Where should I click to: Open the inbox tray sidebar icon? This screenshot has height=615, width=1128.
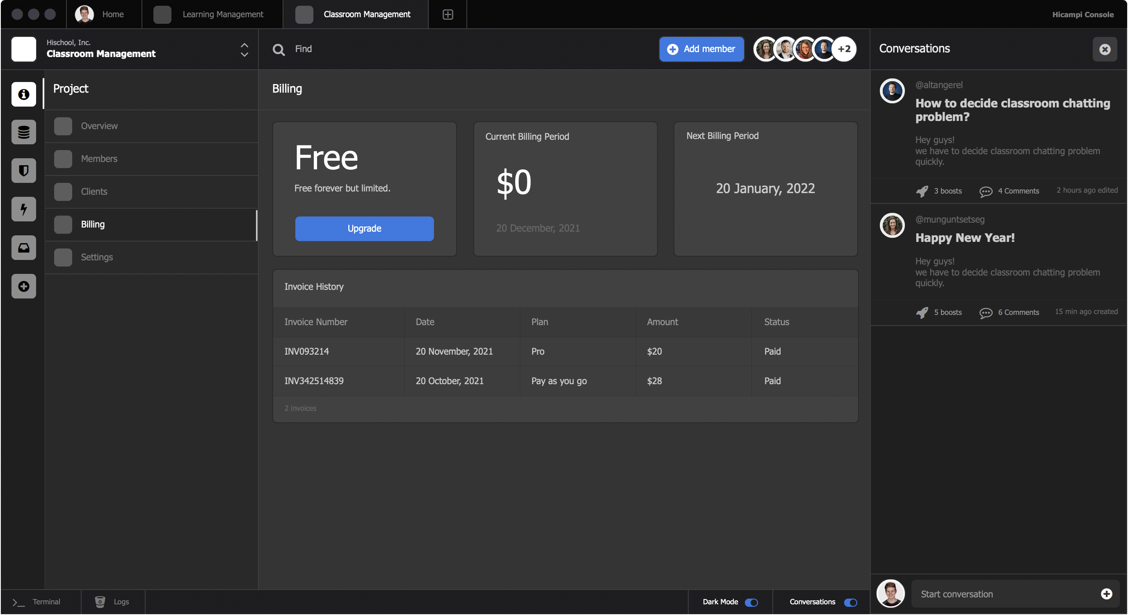(x=24, y=248)
